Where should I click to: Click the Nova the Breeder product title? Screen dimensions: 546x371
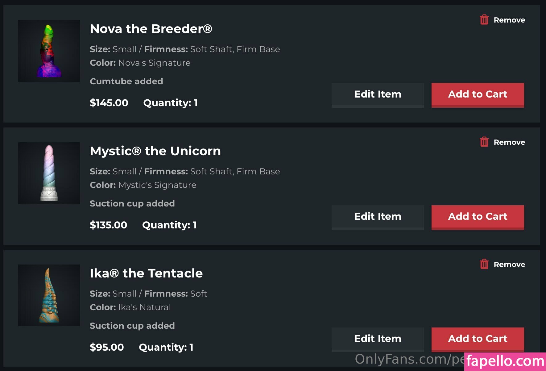(x=151, y=29)
